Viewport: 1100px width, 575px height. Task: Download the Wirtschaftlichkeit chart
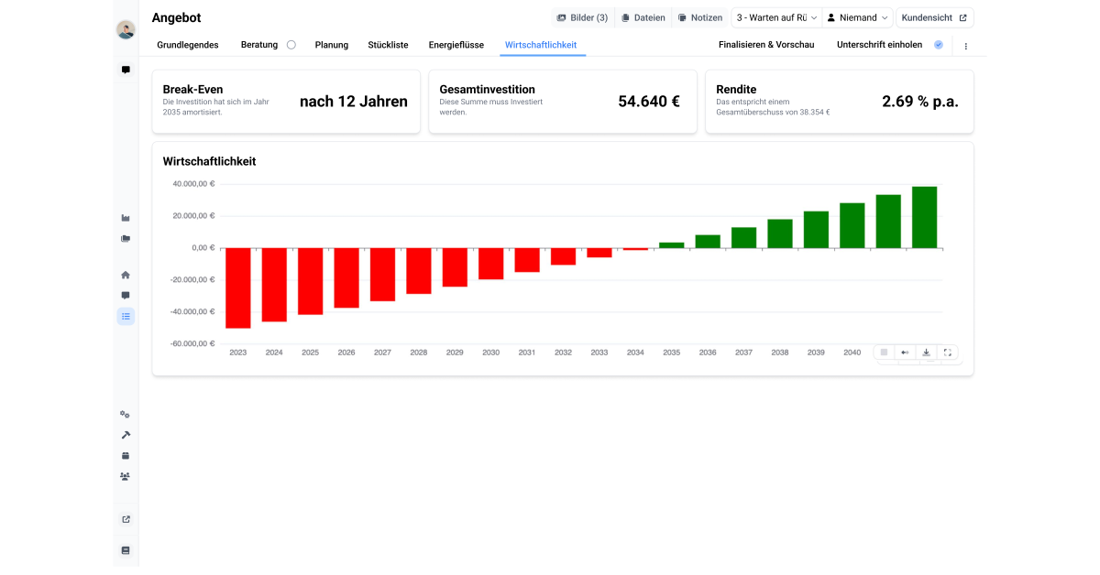tap(926, 353)
